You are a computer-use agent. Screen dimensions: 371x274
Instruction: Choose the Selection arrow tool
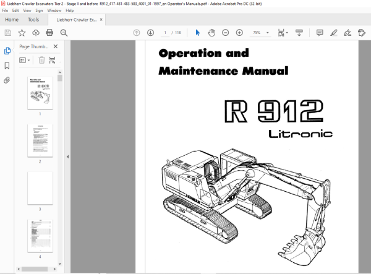(198, 33)
